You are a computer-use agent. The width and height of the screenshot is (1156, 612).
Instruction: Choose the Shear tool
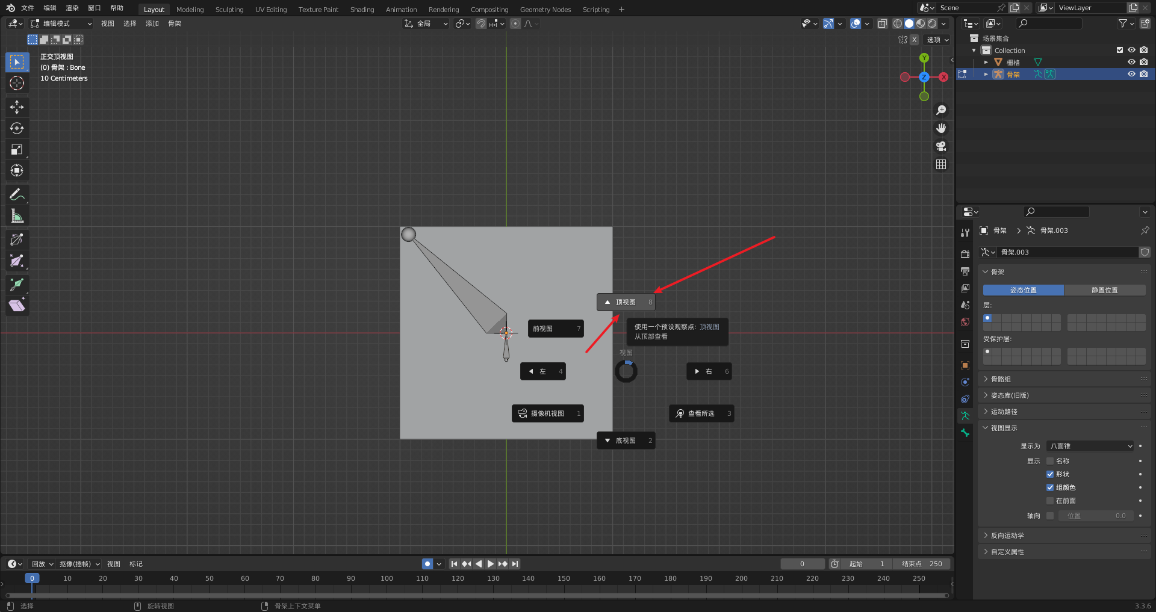(17, 306)
